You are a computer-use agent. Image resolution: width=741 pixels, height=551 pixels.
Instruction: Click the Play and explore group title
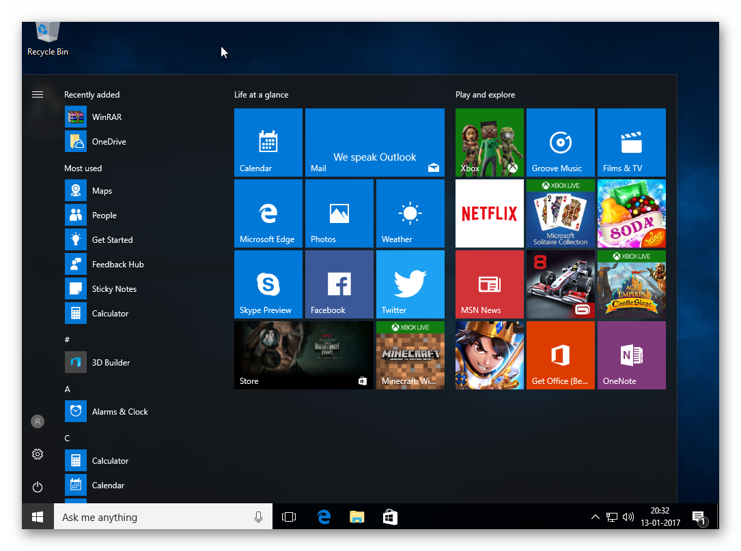tap(486, 94)
